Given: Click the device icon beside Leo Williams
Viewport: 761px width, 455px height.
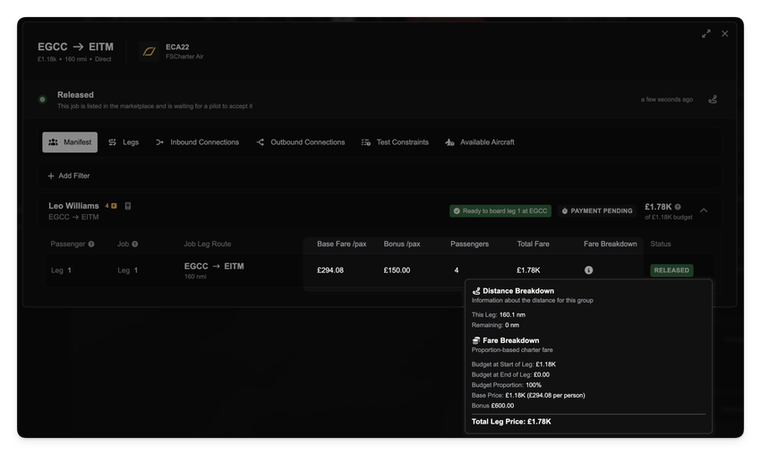Looking at the screenshot, I should tap(128, 206).
